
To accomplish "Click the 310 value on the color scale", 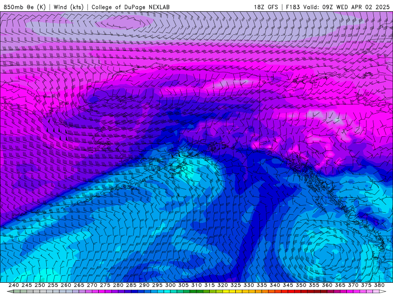I will coord(196,285).
